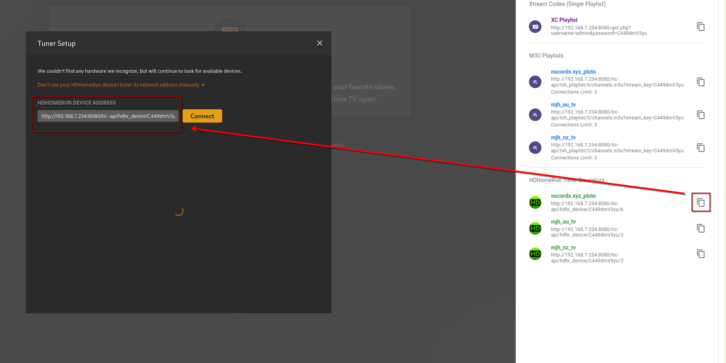
Task: Click the green HD icon for nocords.xyz_pluto emulator
Action: coord(535,202)
